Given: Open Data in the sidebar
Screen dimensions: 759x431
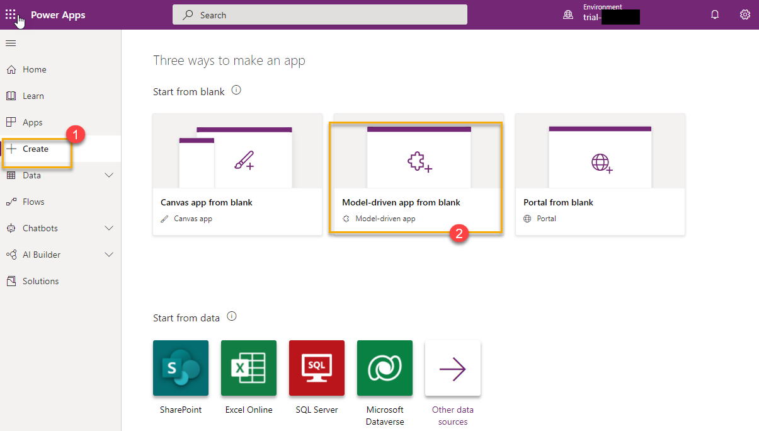Looking at the screenshot, I should pyautogui.click(x=60, y=175).
